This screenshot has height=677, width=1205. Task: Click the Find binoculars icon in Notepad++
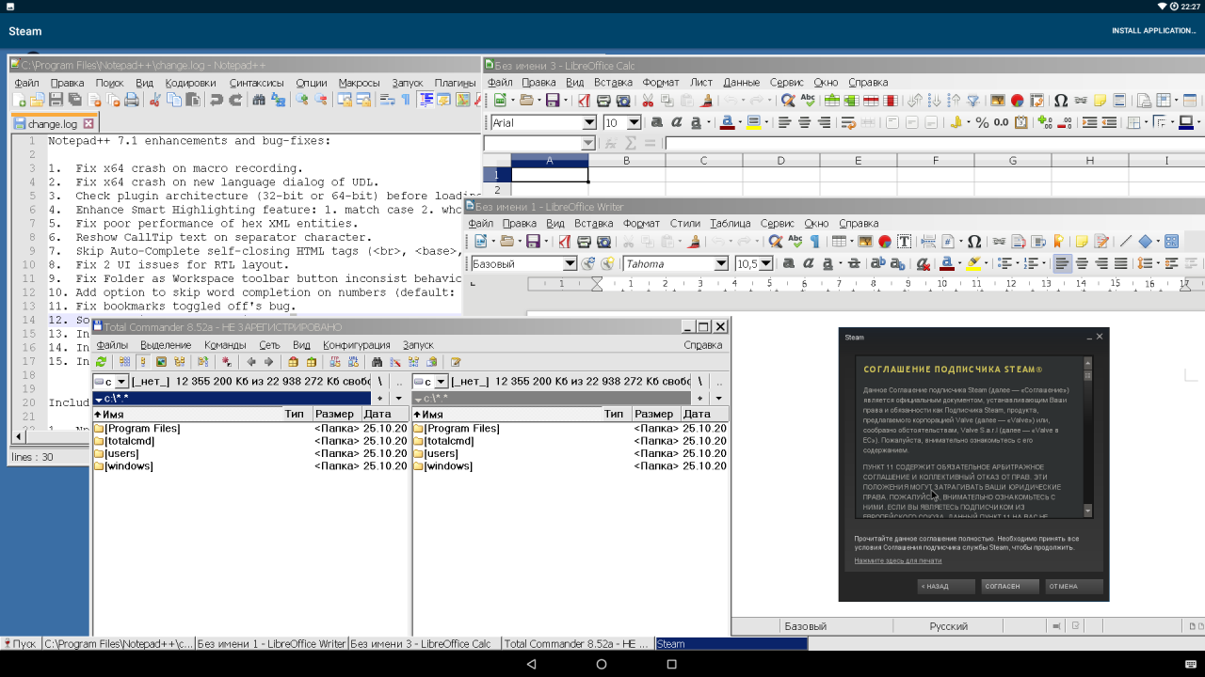(259, 99)
